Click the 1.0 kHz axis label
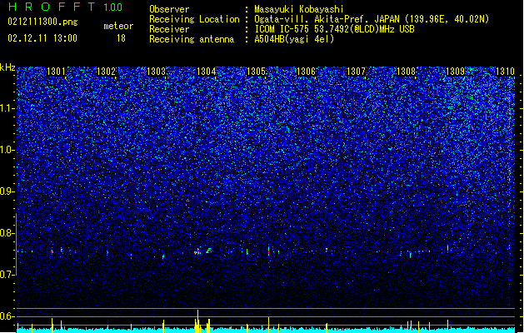Screen dimensions: 524x333 pos(7,150)
